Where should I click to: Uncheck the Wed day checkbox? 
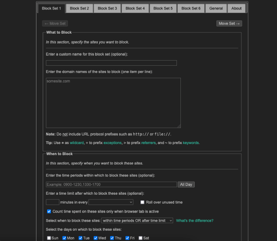coord(96,238)
